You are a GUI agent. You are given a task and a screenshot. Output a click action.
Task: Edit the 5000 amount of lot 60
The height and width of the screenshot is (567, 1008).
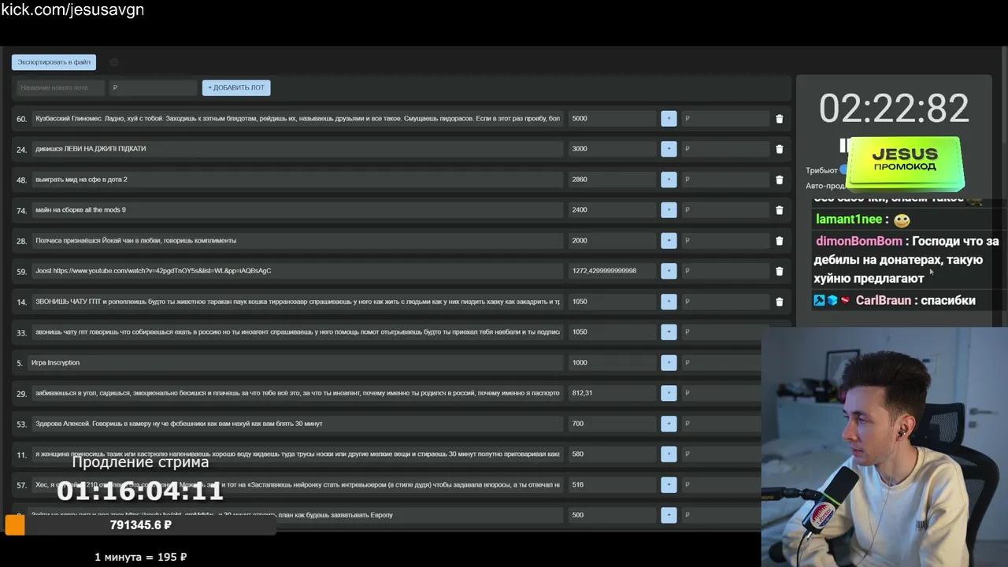(613, 118)
